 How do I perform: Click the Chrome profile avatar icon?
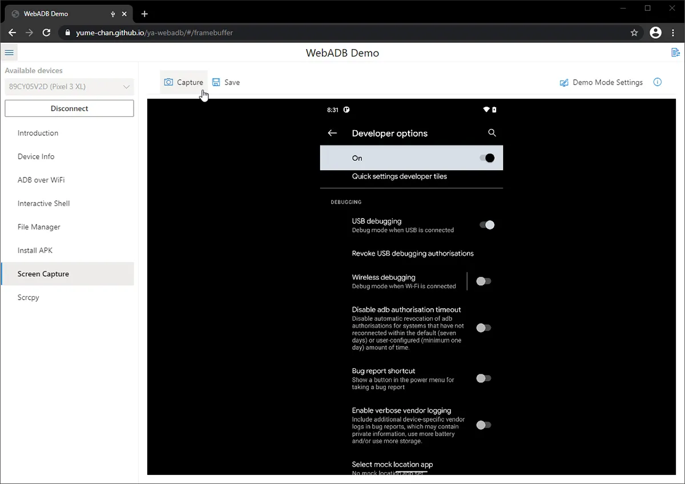coord(655,33)
